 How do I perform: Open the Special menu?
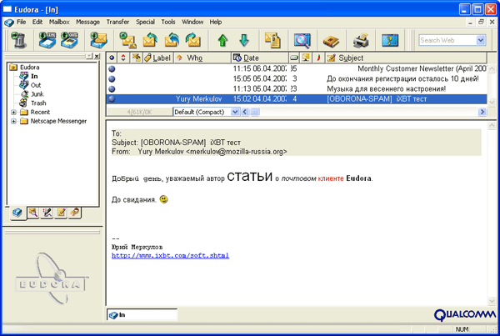coord(145,22)
